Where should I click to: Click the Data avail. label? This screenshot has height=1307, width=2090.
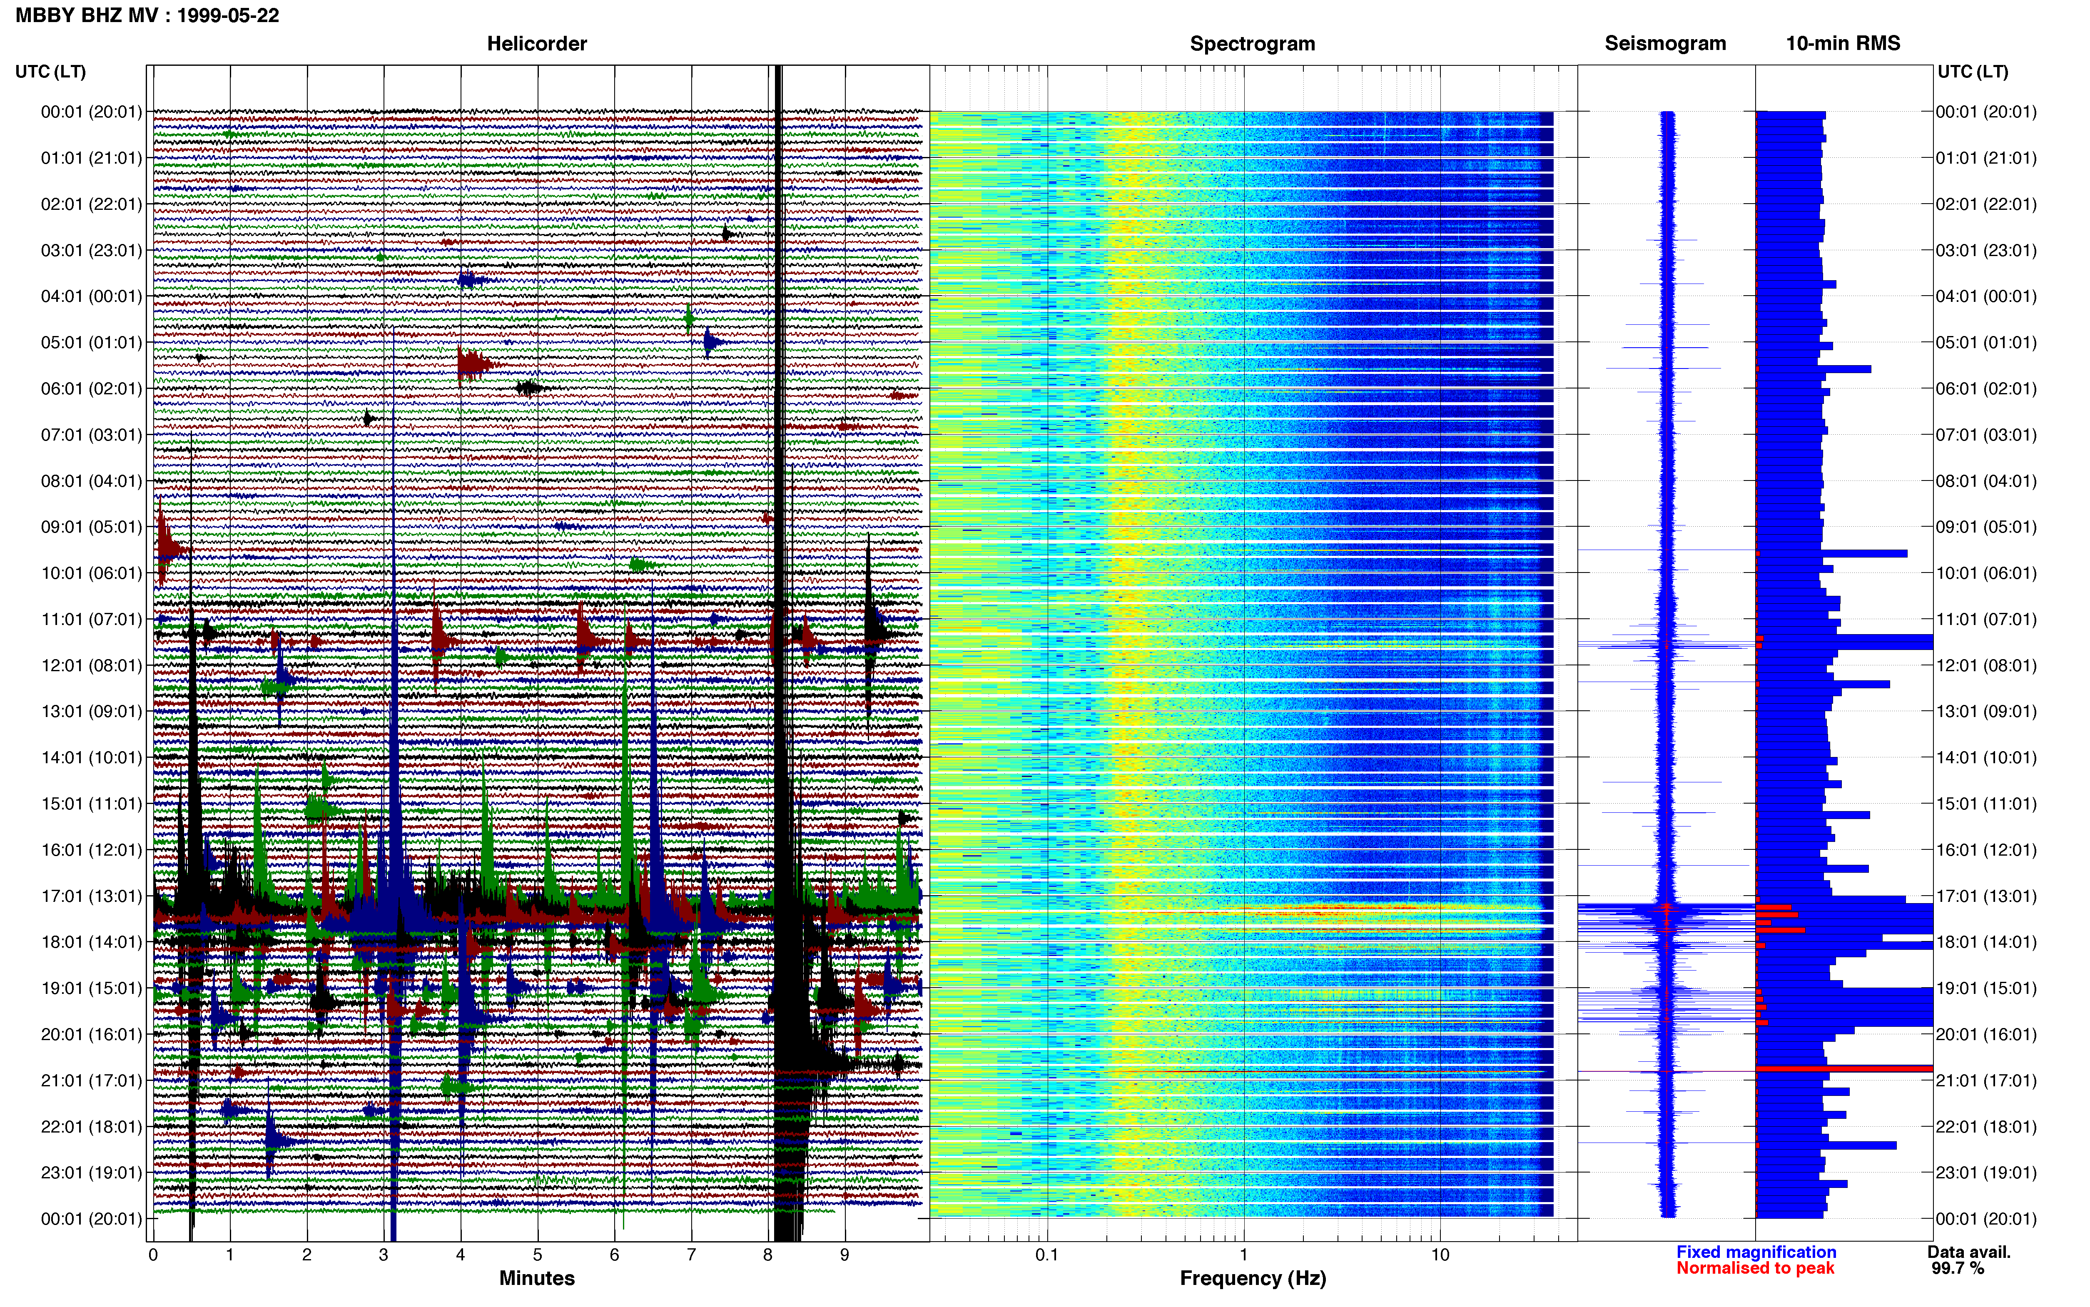click(x=1969, y=1252)
